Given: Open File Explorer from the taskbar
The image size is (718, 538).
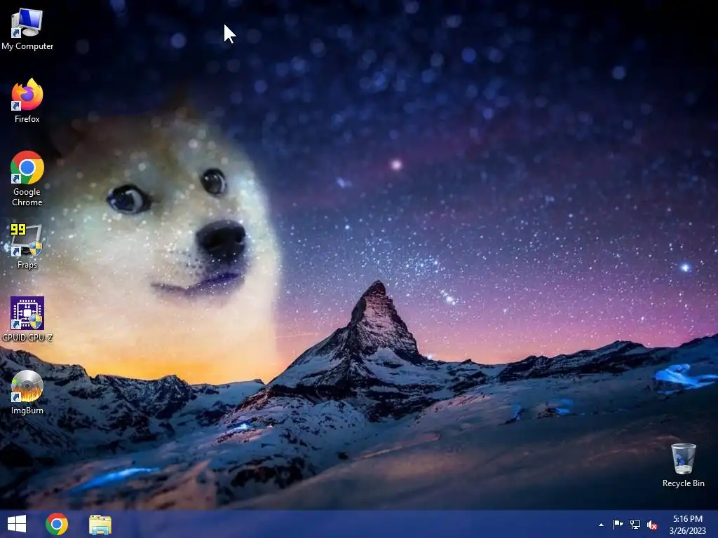Looking at the screenshot, I should pyautogui.click(x=100, y=524).
